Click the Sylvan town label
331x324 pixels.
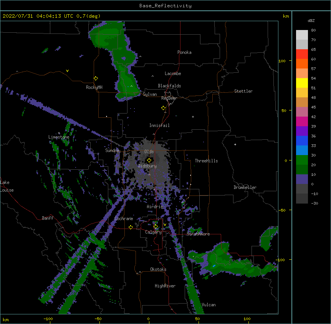[x=150, y=94]
